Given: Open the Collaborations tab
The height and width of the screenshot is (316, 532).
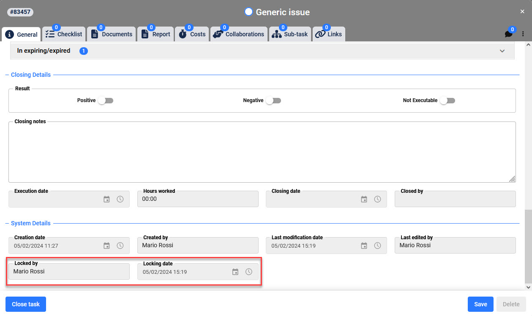Looking at the screenshot, I should pos(239,34).
